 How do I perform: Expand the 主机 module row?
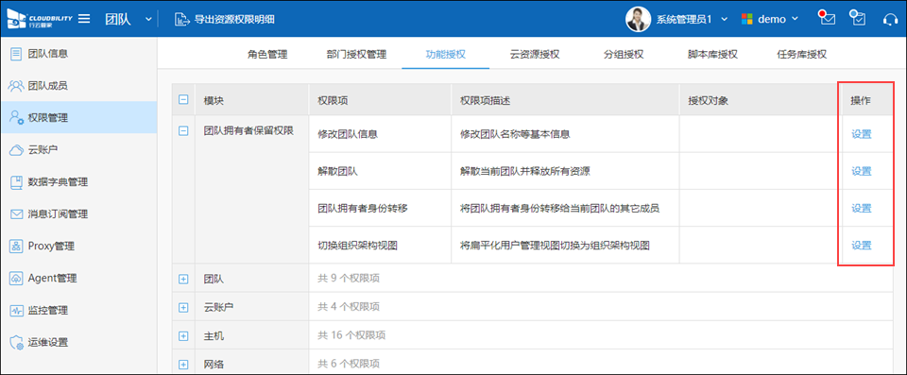point(183,335)
